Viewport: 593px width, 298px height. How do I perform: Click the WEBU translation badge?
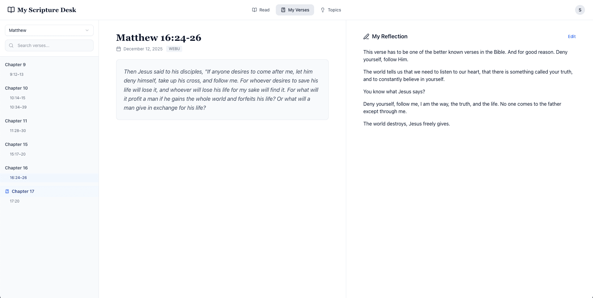[x=174, y=49]
